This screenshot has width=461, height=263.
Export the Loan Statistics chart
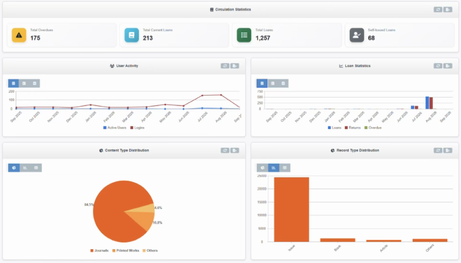448,66
